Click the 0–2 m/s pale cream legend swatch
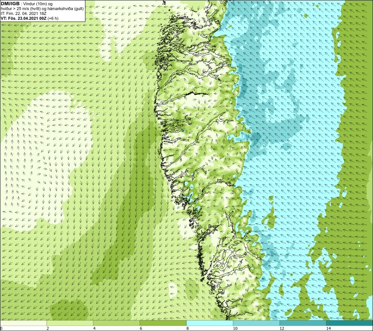The width and height of the screenshot is (373, 331). 23,323
